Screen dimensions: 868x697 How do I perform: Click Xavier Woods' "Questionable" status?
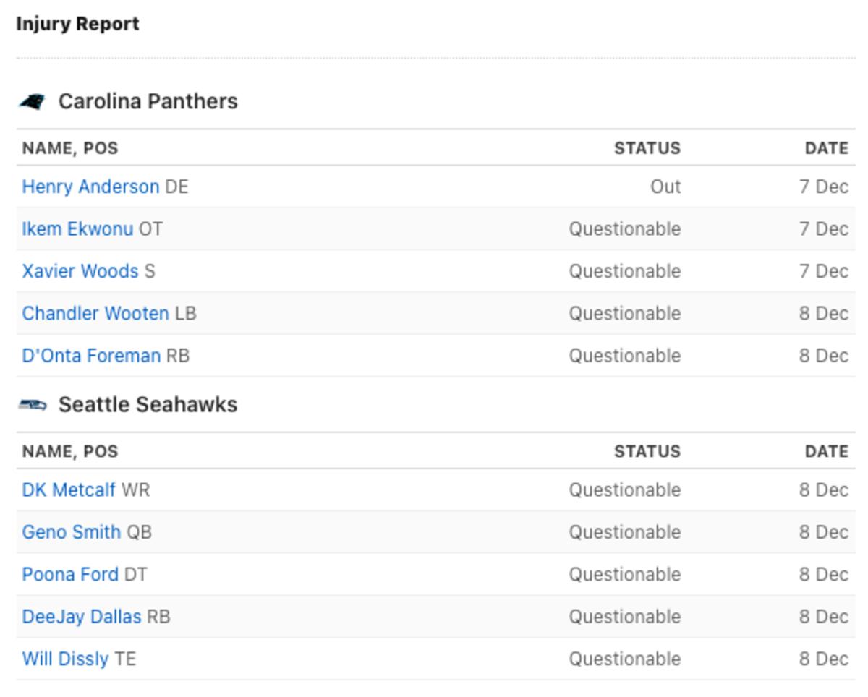point(624,271)
